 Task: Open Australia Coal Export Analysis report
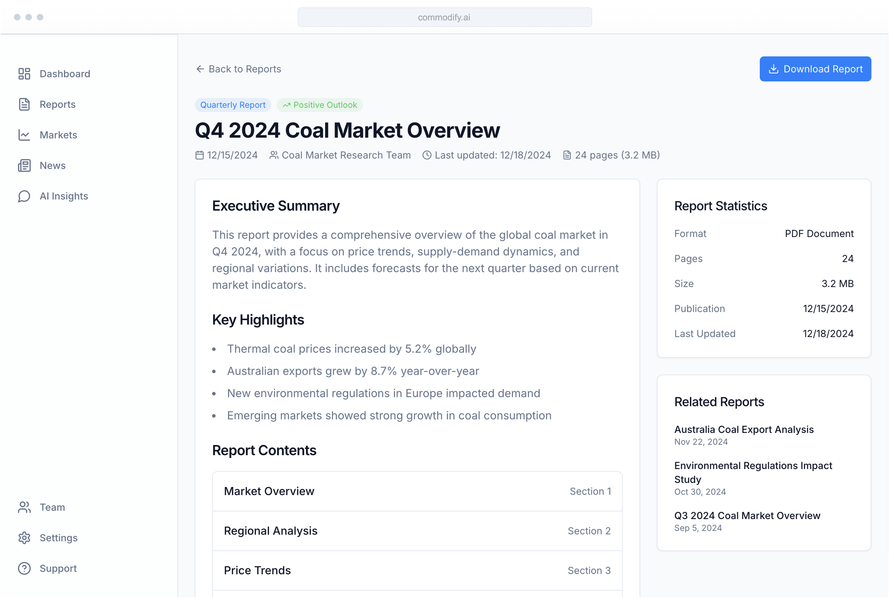click(x=743, y=429)
